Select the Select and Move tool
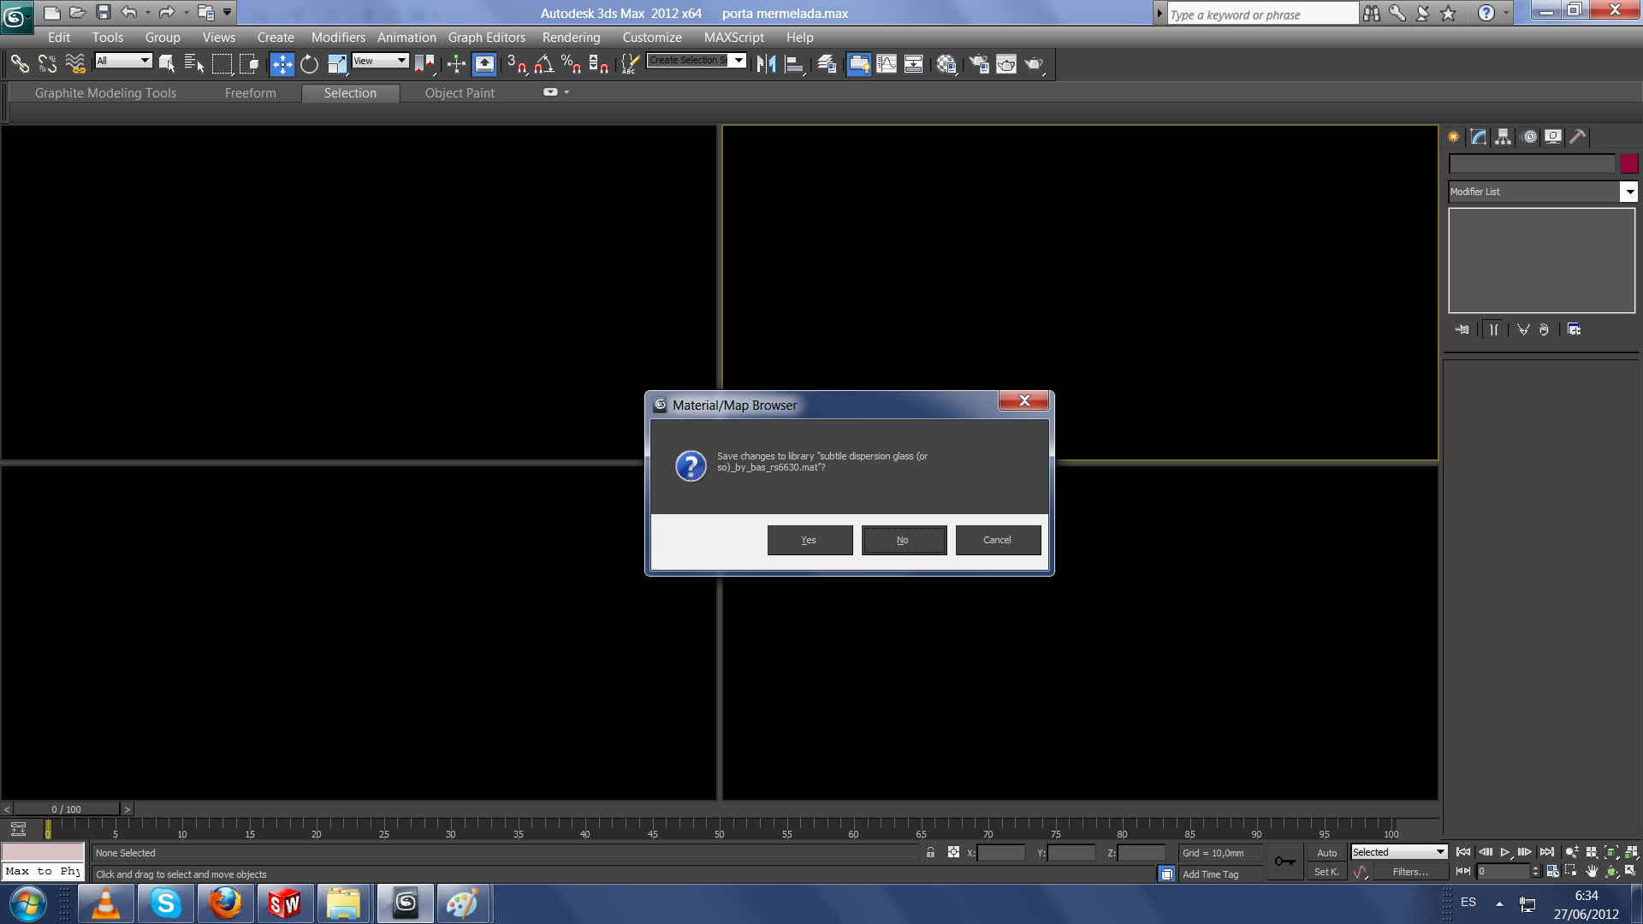Image resolution: width=1643 pixels, height=924 pixels. pyautogui.click(x=282, y=64)
